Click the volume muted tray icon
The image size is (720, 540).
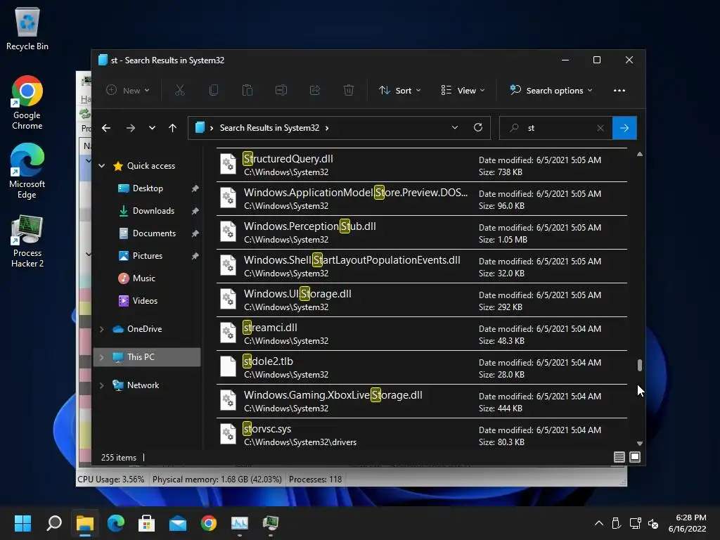tap(653, 523)
